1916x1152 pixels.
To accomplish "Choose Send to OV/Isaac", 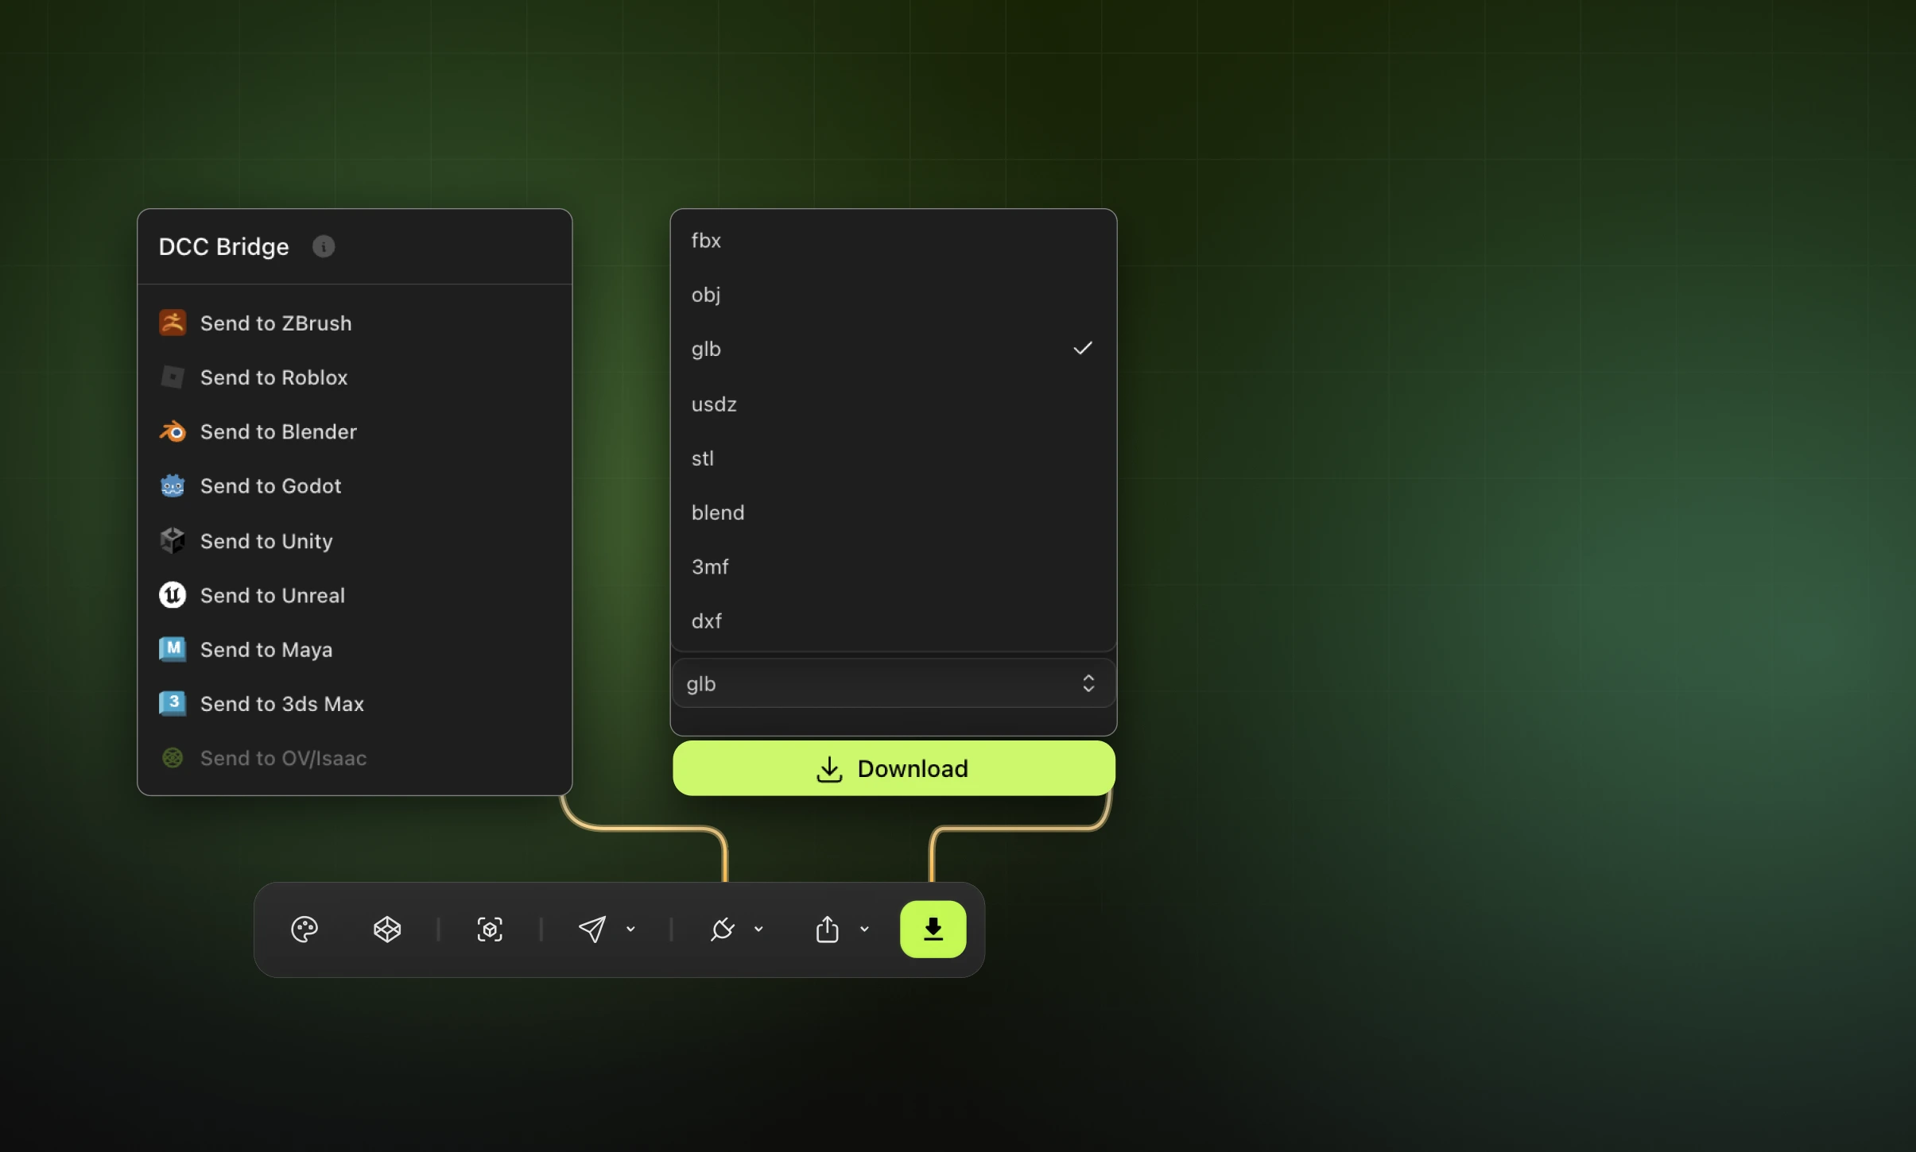I will pos(355,758).
